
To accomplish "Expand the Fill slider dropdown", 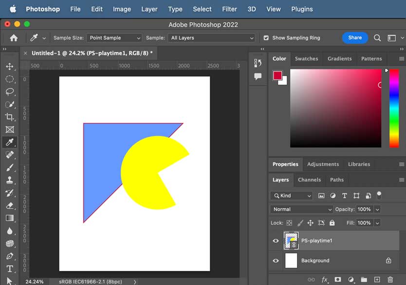I will (377, 223).
